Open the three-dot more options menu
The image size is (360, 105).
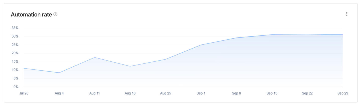pos(347,14)
